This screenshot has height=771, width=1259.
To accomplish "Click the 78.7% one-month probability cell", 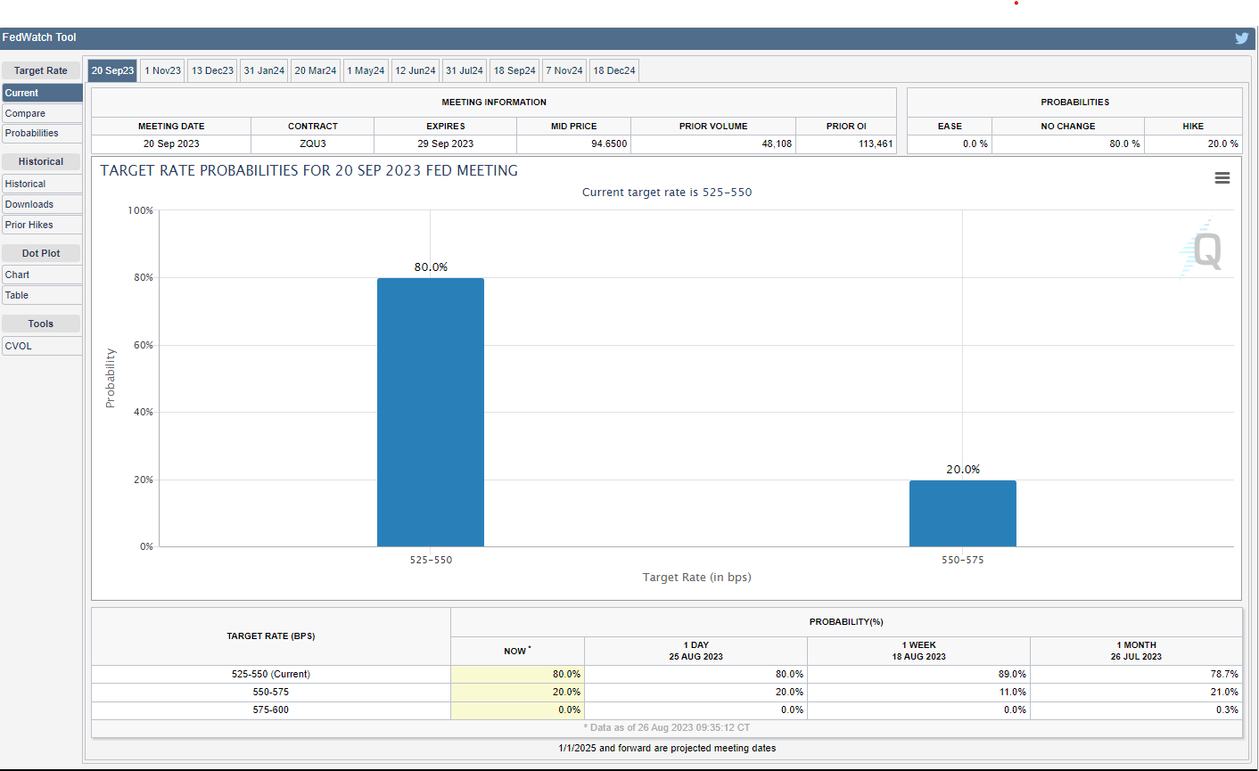I will [1136, 674].
